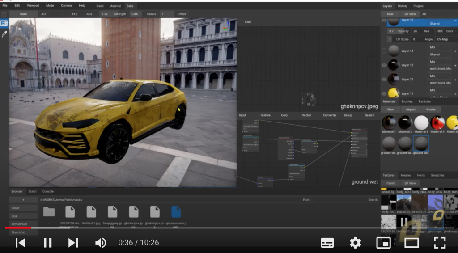Hide Layer 12 with eye icon

click(384, 80)
